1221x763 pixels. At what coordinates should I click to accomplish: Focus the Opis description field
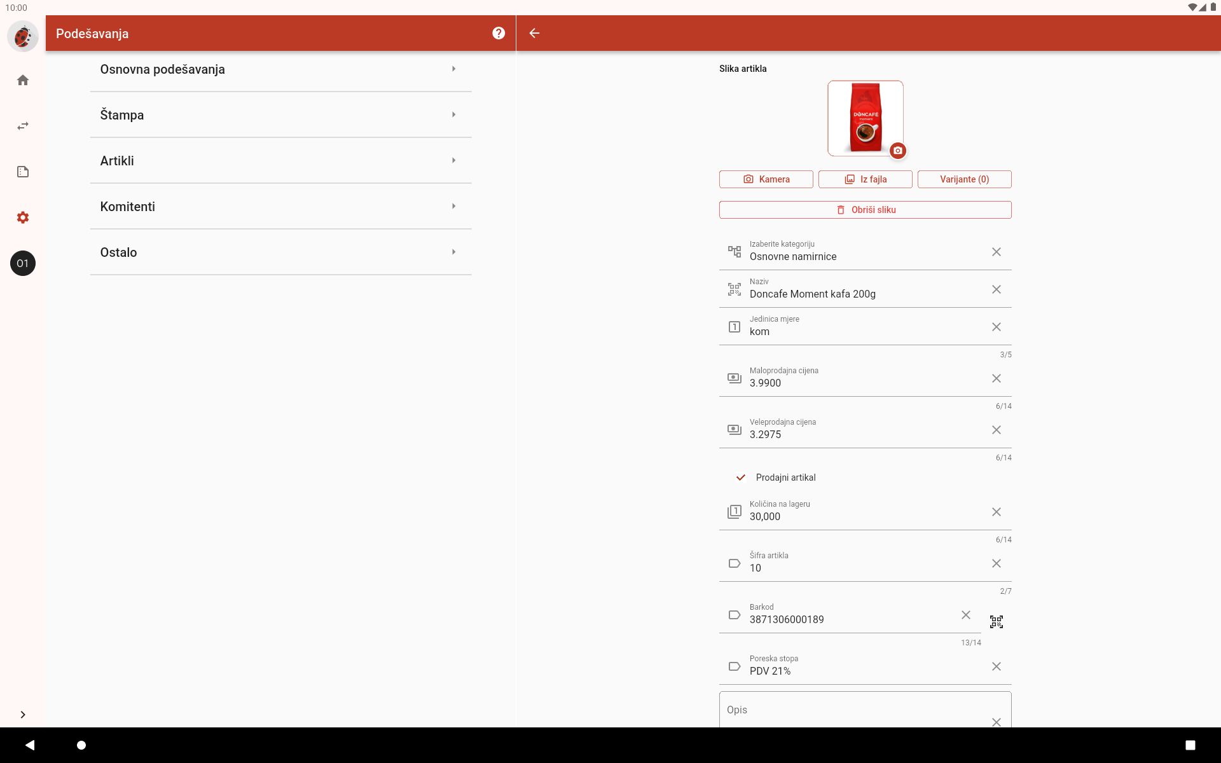(865, 710)
